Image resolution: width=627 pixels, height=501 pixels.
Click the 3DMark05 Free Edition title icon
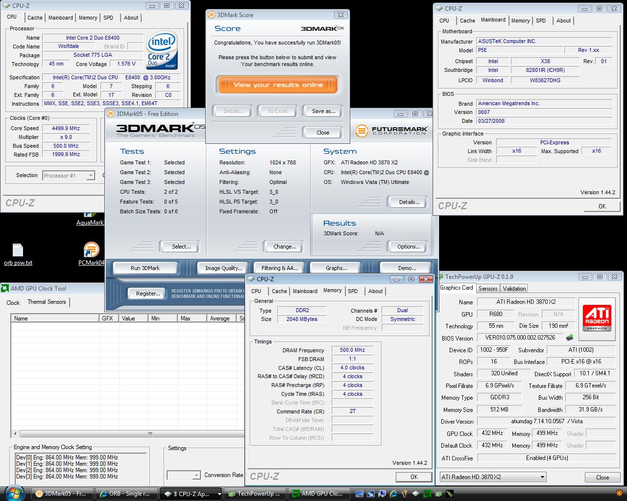(x=110, y=114)
